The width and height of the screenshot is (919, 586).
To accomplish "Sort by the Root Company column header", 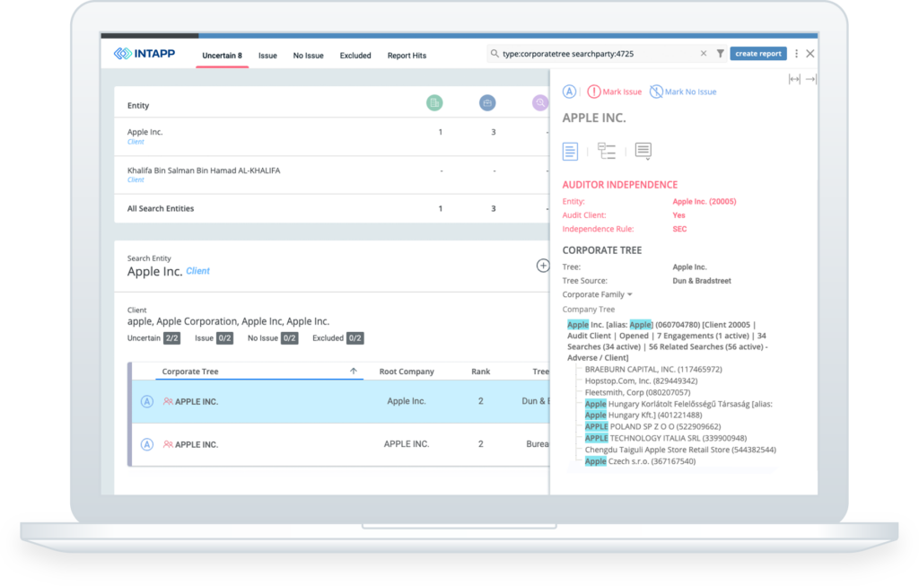I will 407,371.
